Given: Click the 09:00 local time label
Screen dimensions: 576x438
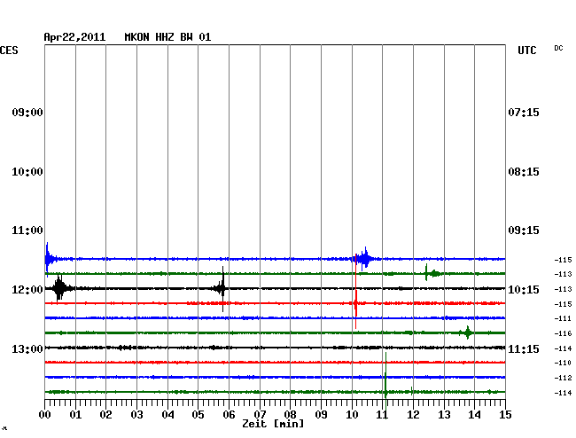Looking at the screenshot, I should click(x=27, y=112).
